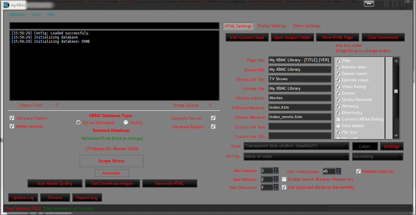Open the Options menu
This screenshot has width=416, height=215.
[x=17, y=15]
